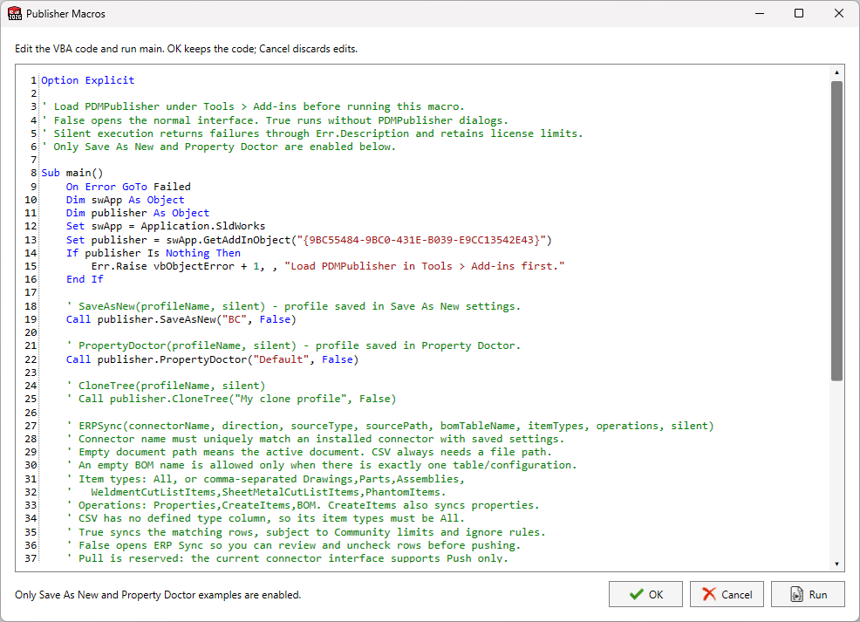The height and width of the screenshot is (622, 860).
Task: Click the OK button with green checkmark
Action: 645,594
